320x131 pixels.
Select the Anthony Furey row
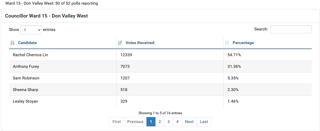160,67
